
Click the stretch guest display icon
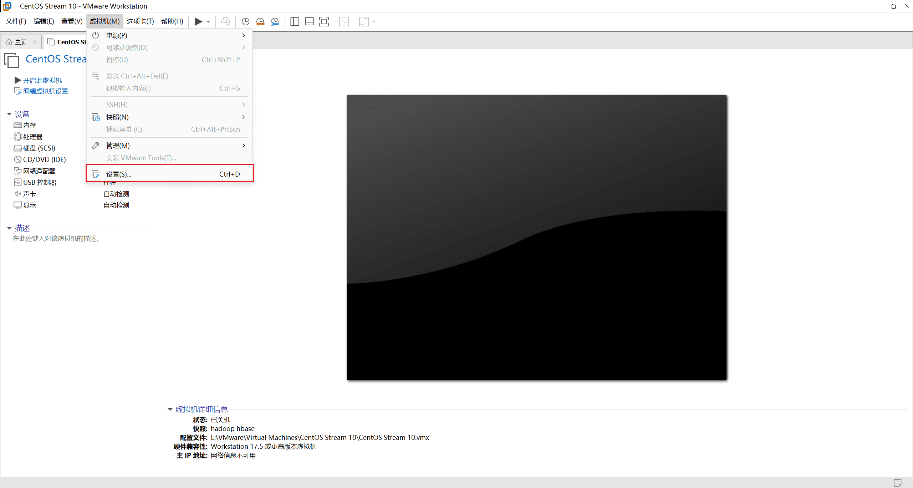(x=364, y=21)
